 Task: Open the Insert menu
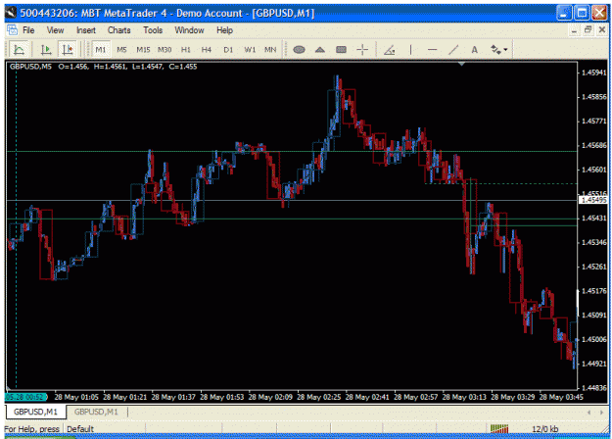pyautogui.click(x=86, y=30)
